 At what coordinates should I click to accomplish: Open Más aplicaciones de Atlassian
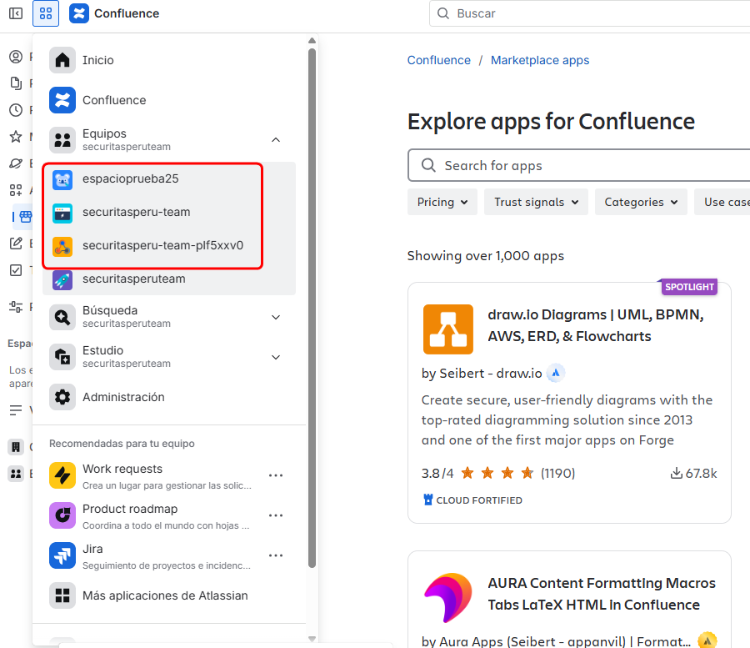pyautogui.click(x=168, y=595)
